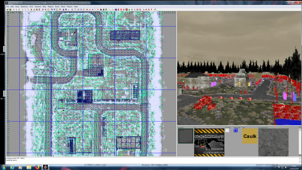
Task: Open Windows Explorer from the taskbar
Action: coord(29,167)
